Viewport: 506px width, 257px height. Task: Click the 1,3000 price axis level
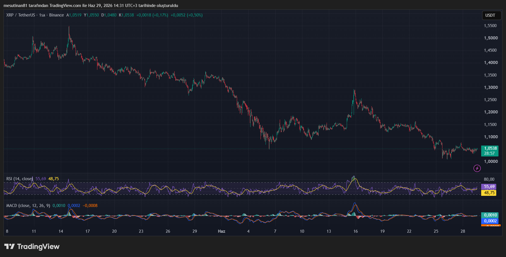tap(491, 87)
